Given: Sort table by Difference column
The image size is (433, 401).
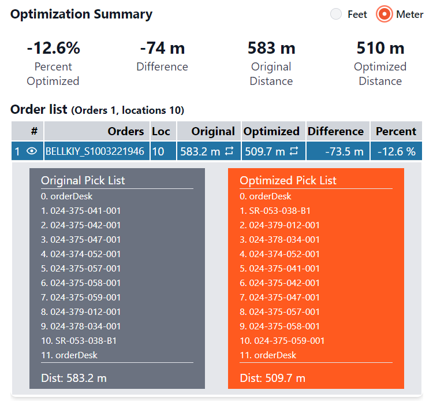Looking at the screenshot, I should tap(335, 131).
